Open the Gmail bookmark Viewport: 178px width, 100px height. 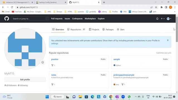[6, 12]
